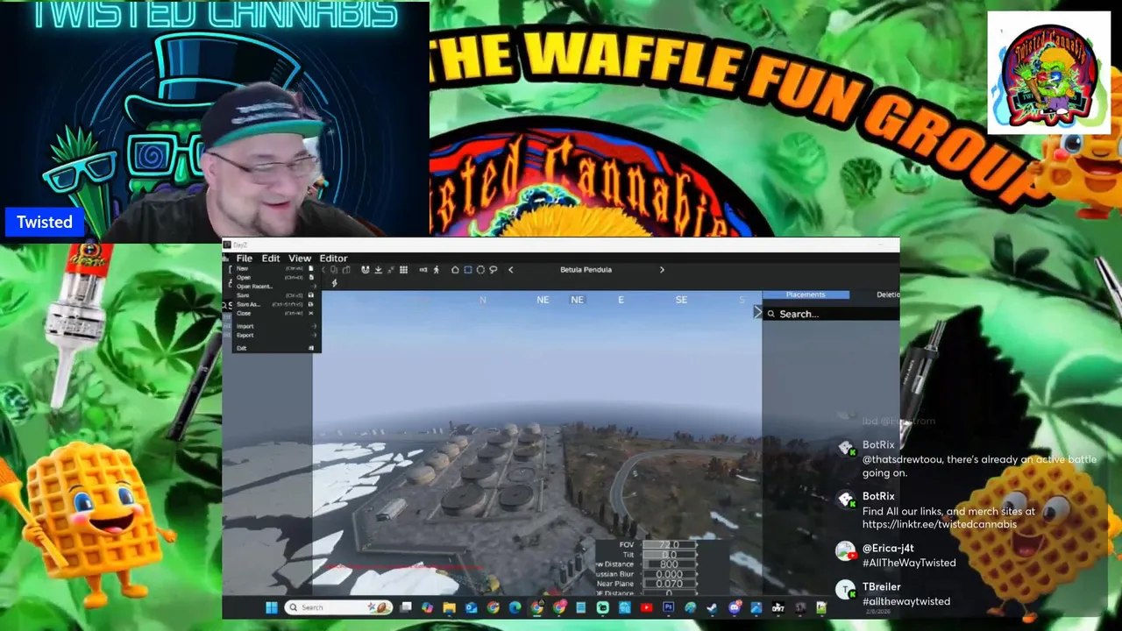Open the Edit menu

[x=270, y=259]
